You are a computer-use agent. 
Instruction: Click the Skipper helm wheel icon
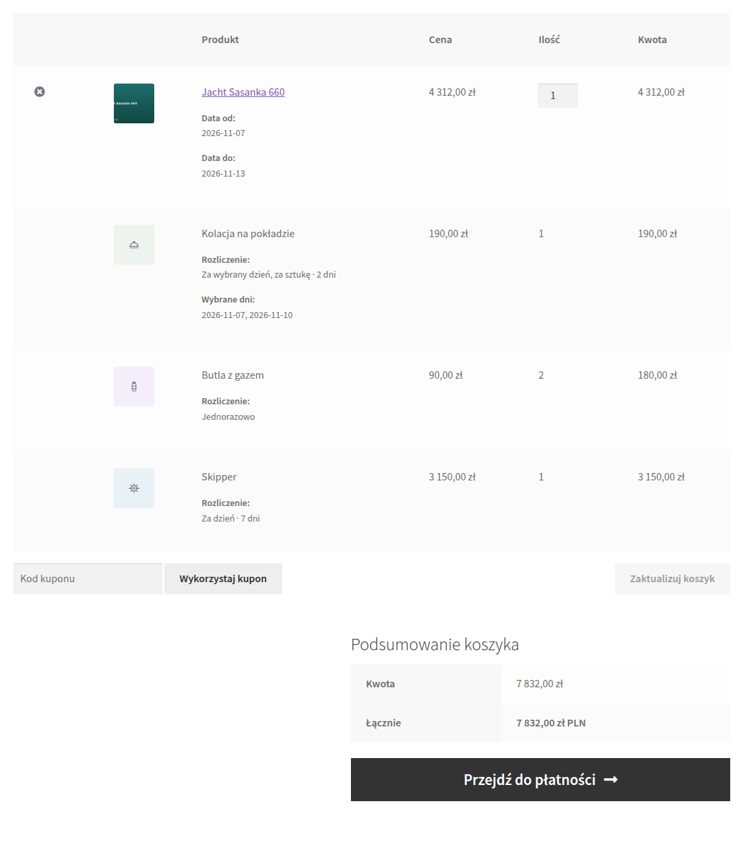(x=134, y=488)
